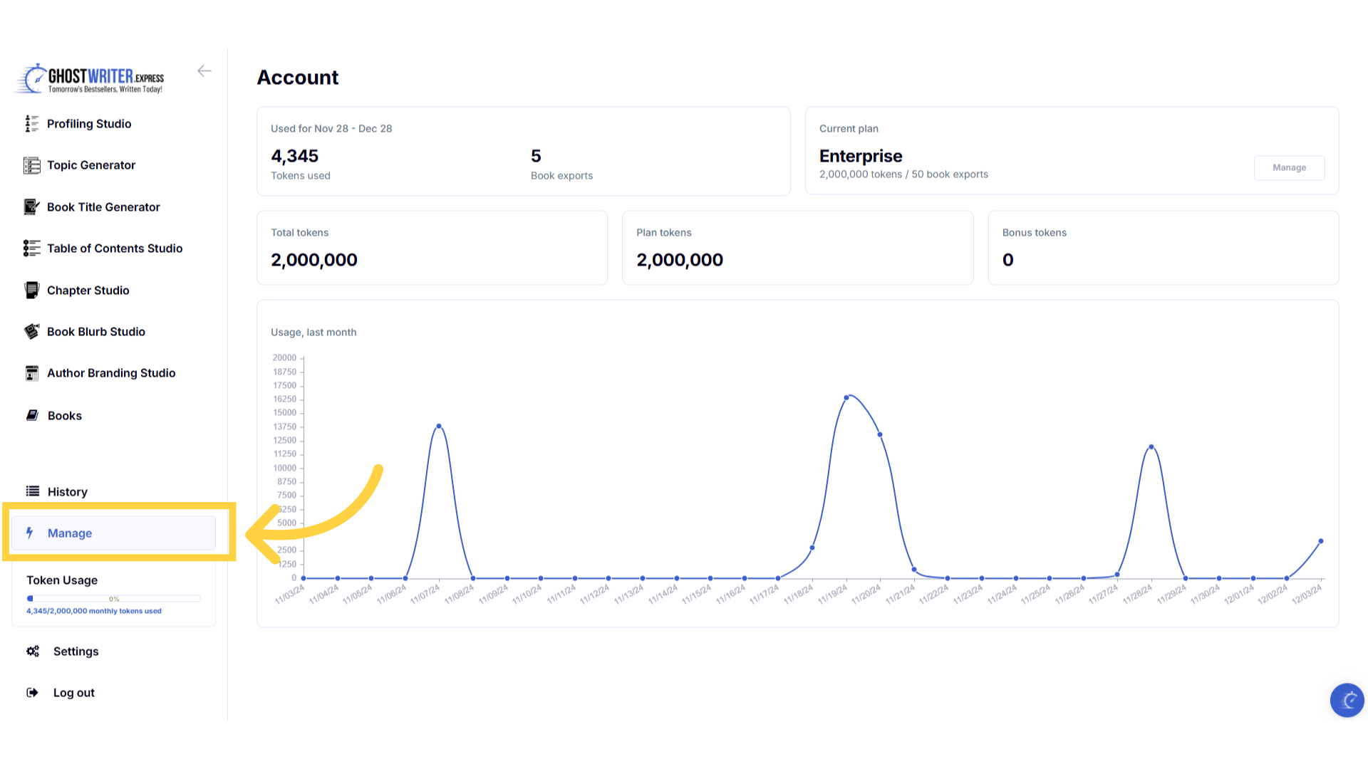Click the Used for Nov 28 - Dec 28 label
The image size is (1368, 769).
coord(331,129)
